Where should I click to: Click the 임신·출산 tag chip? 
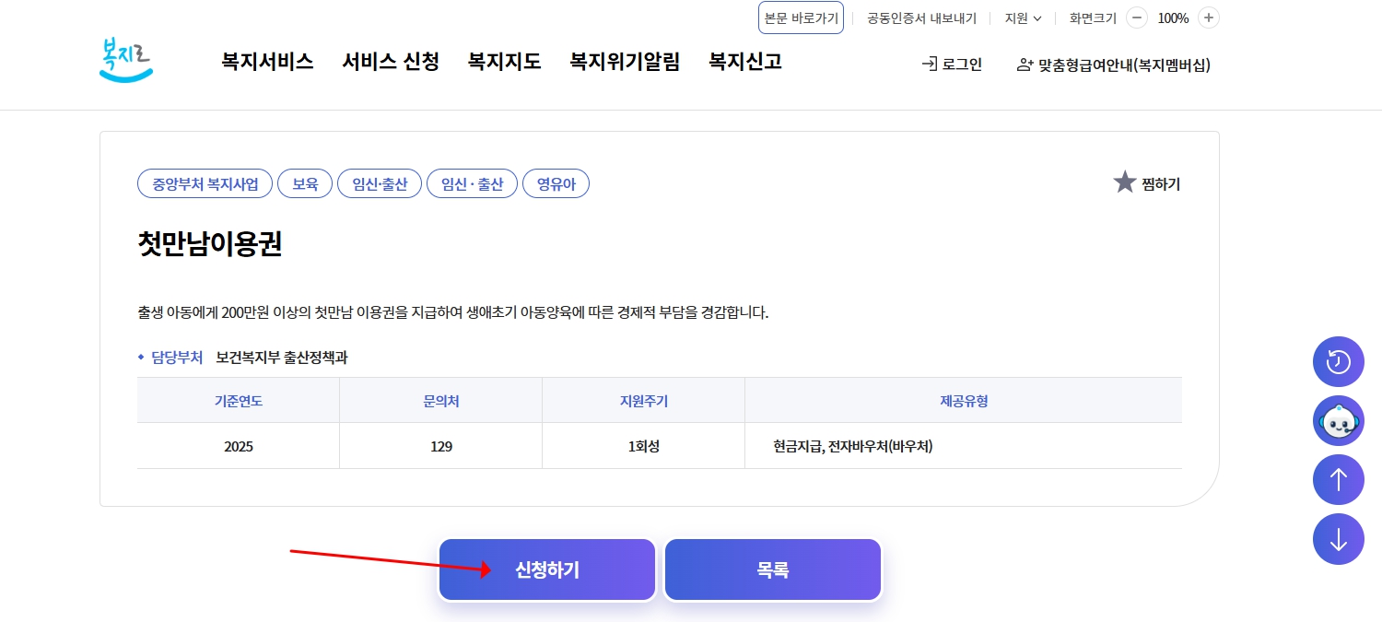coord(380,182)
